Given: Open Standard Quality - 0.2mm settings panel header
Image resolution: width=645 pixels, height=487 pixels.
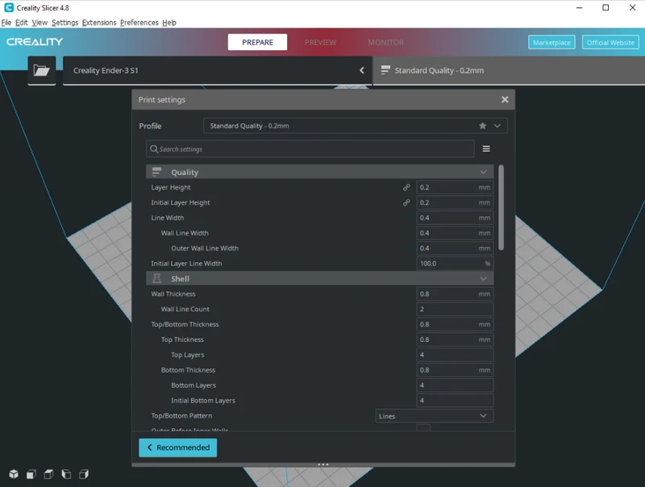Looking at the screenshot, I should tap(509, 70).
